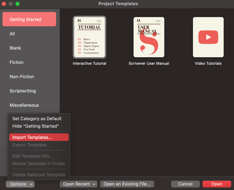
Task: Choose Set Category as Default
Action: click(x=37, y=118)
